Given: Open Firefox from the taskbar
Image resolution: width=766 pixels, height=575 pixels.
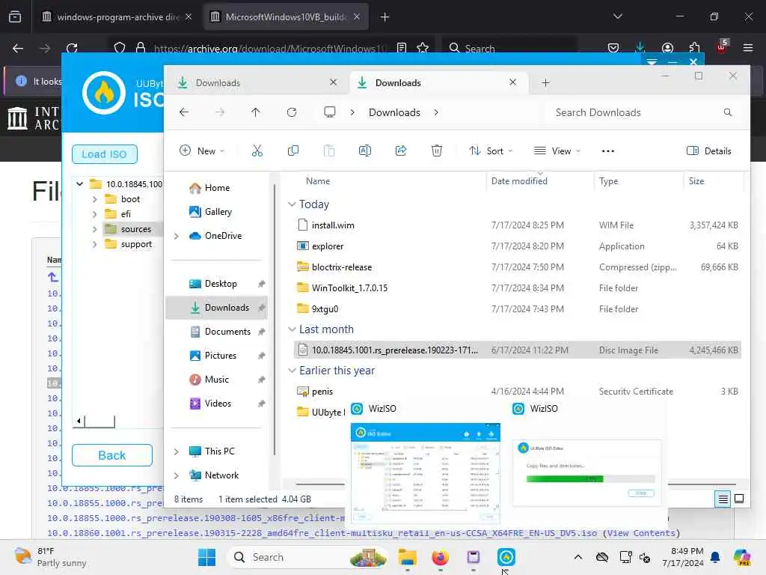Looking at the screenshot, I should click(x=440, y=557).
